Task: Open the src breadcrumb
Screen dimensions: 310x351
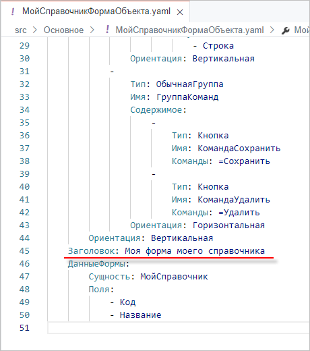Action: pos(21,30)
